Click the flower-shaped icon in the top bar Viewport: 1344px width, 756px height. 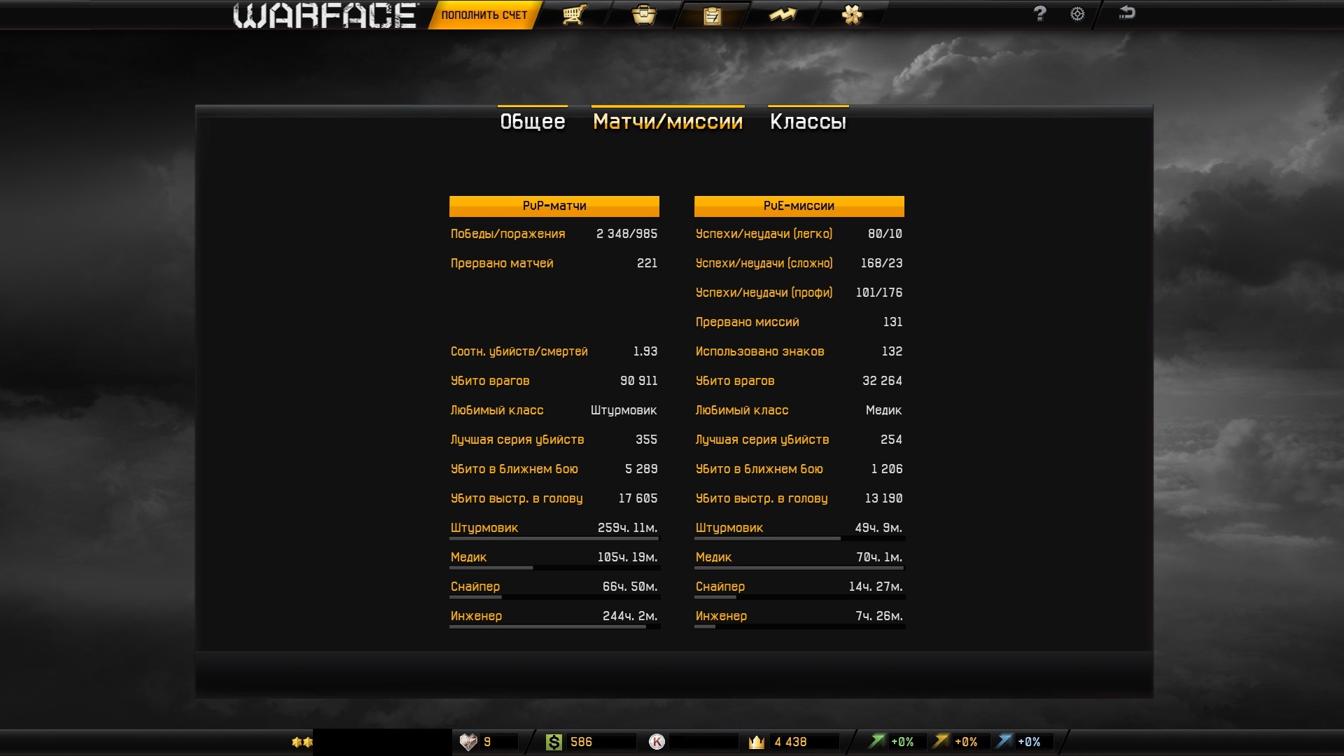[852, 15]
